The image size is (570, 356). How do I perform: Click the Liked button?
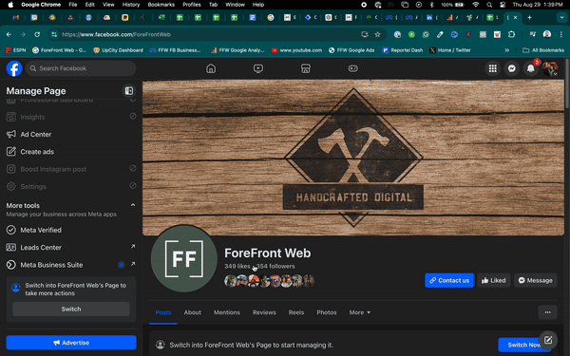pos(493,280)
